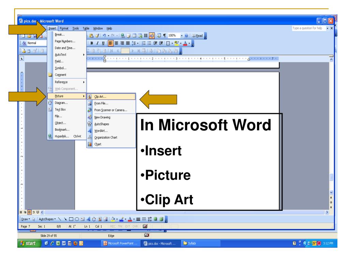The height and width of the screenshot is (262, 349).
Task: Toggle numbered list
Action: click(x=143, y=43)
